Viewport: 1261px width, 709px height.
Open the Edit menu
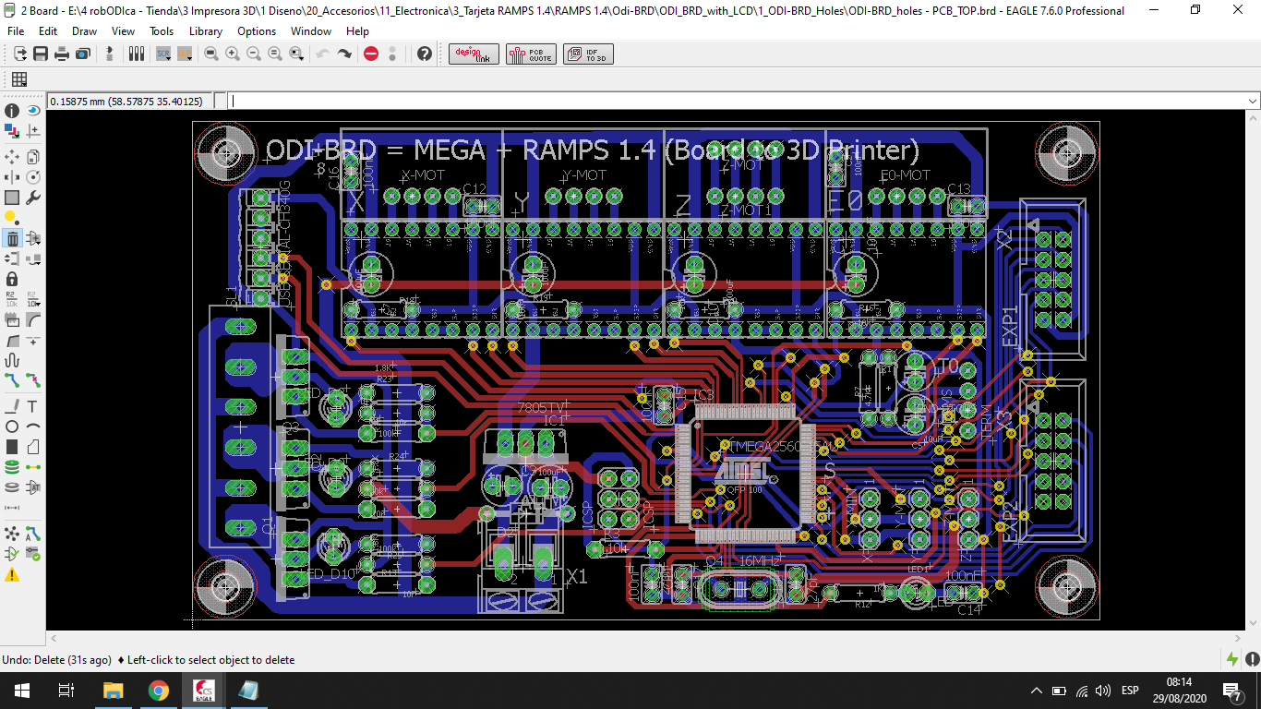48,31
